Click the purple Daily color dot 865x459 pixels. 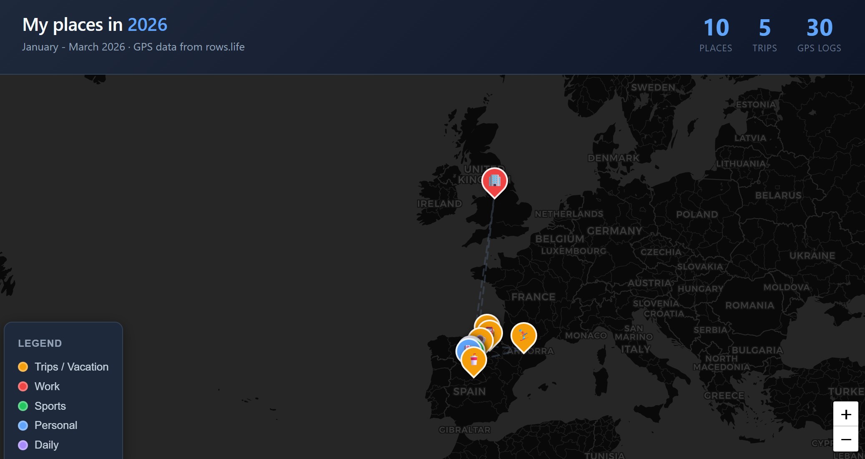tap(23, 445)
